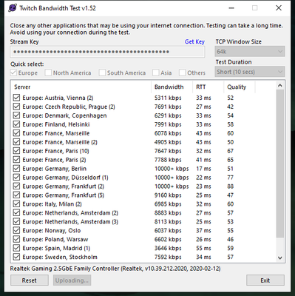Sort by the Quality column header

click(240, 87)
